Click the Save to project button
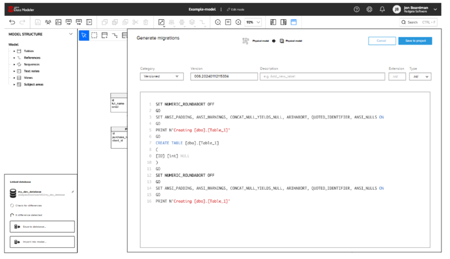Viewport: 450px width, 259px height. (x=415, y=41)
